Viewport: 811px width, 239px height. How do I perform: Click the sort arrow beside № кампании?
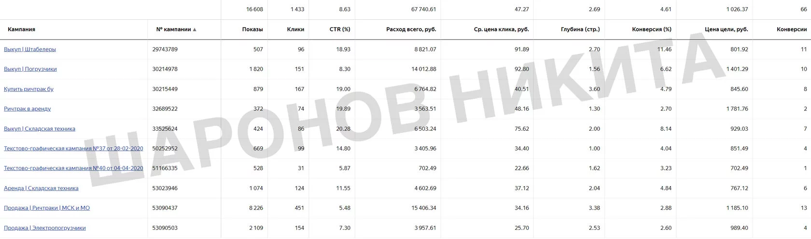pyautogui.click(x=195, y=30)
